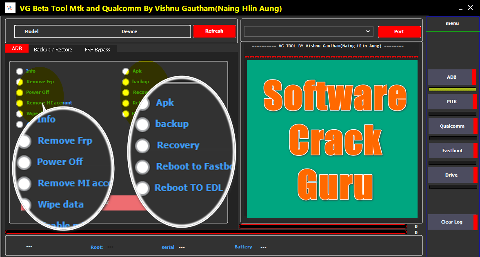Select the backup radio option
The width and height of the screenshot is (480, 257).
126,82
